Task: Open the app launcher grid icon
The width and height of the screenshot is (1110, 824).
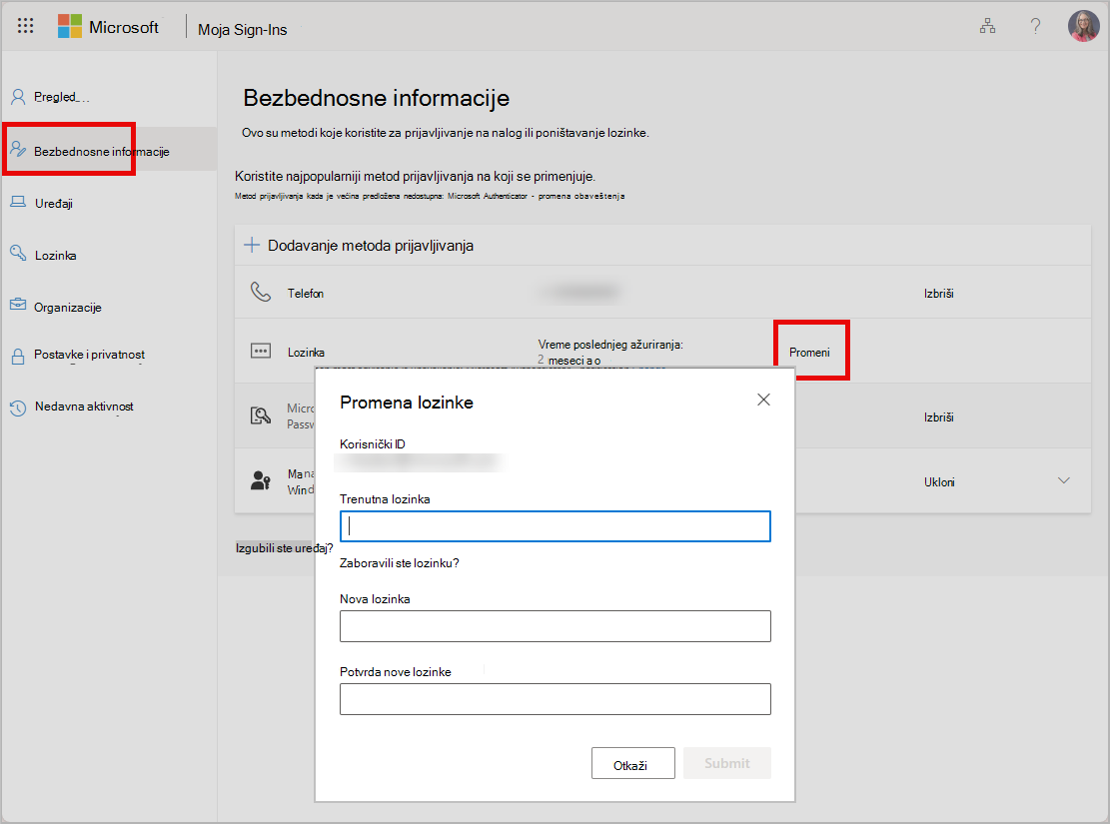Action: [x=26, y=26]
